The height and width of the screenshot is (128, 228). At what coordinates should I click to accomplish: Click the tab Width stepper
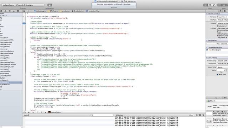pyautogui.click(x=226, y=70)
